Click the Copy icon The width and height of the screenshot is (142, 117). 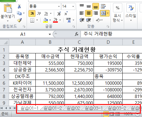(x=19, y=13)
